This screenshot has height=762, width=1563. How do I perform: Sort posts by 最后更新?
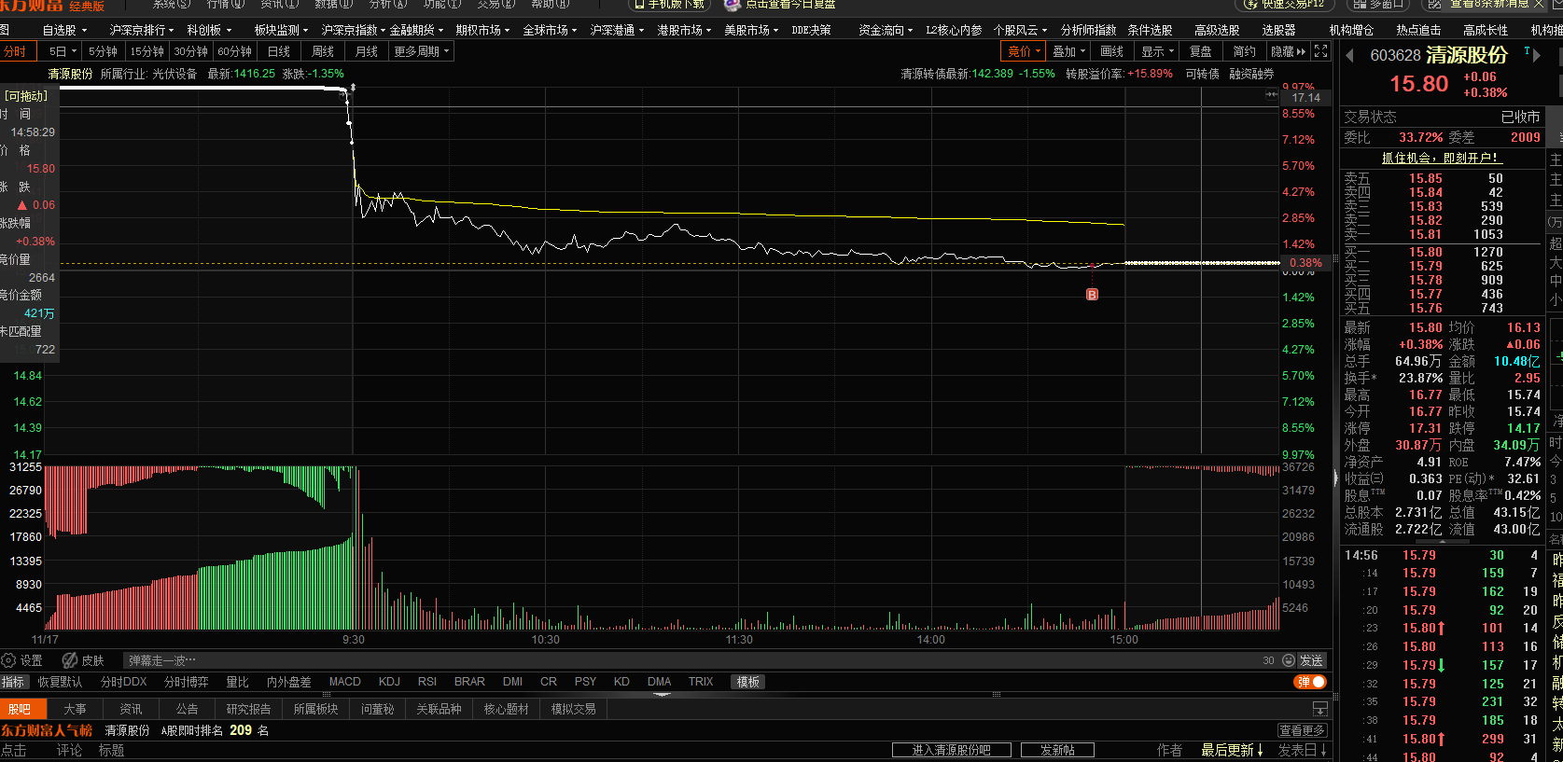coord(1232,750)
